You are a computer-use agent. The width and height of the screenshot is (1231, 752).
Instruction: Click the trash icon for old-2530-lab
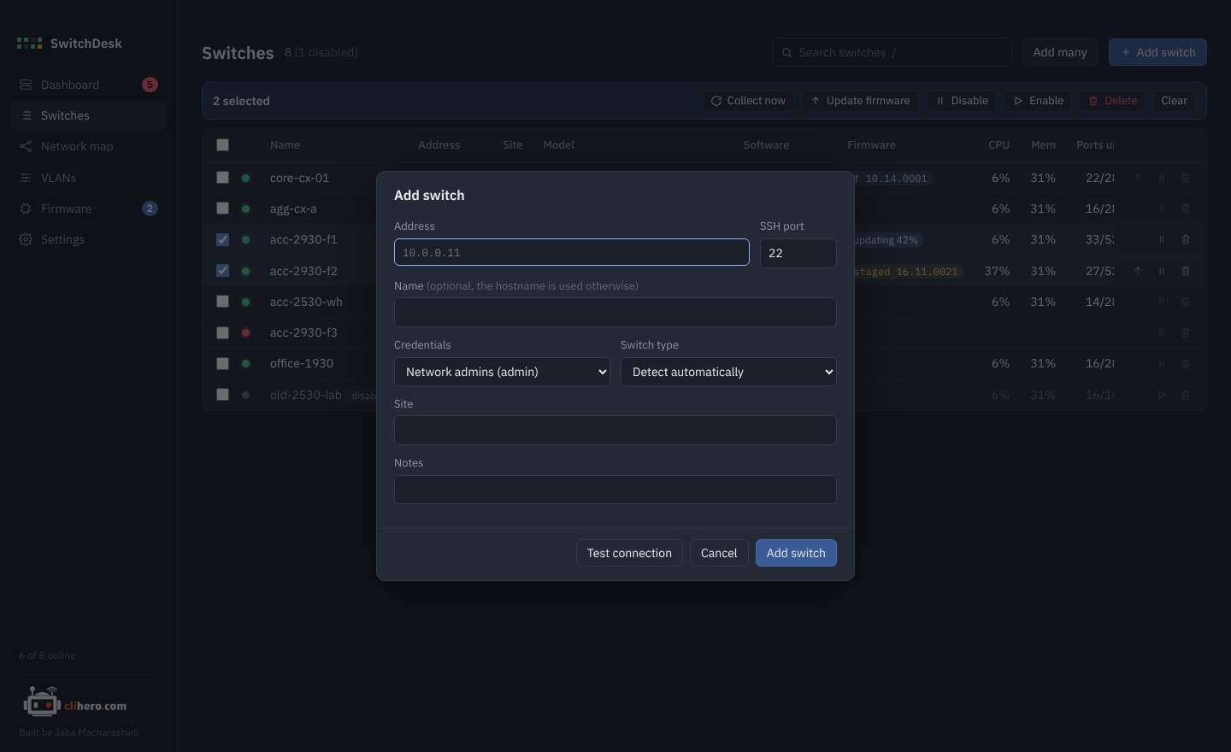tap(1186, 395)
